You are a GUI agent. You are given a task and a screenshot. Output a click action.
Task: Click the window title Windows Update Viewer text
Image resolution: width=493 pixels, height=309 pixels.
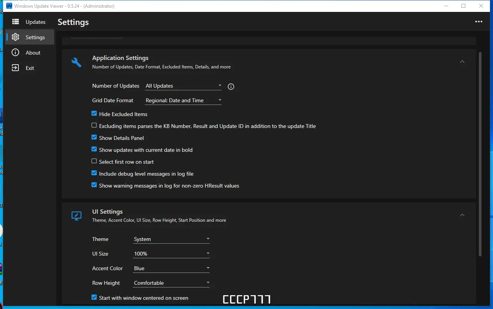64,6
